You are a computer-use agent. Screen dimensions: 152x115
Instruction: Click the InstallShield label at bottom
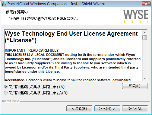pyautogui.click(x=11, y=101)
